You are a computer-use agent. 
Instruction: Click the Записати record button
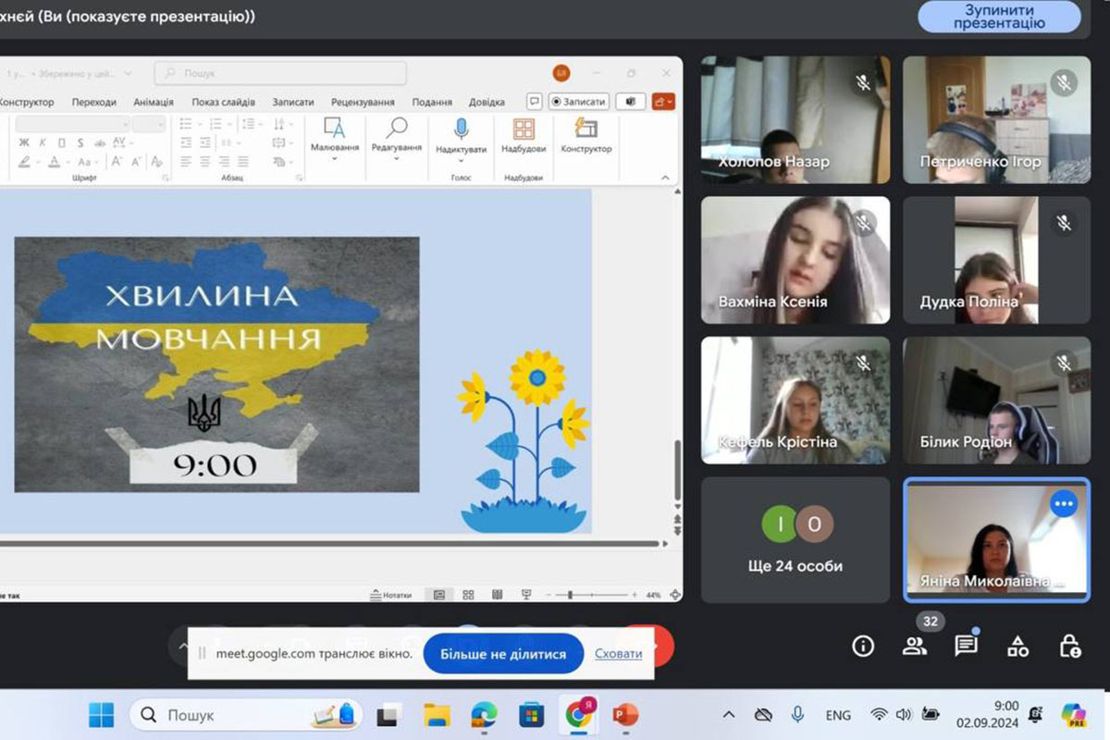point(578,101)
